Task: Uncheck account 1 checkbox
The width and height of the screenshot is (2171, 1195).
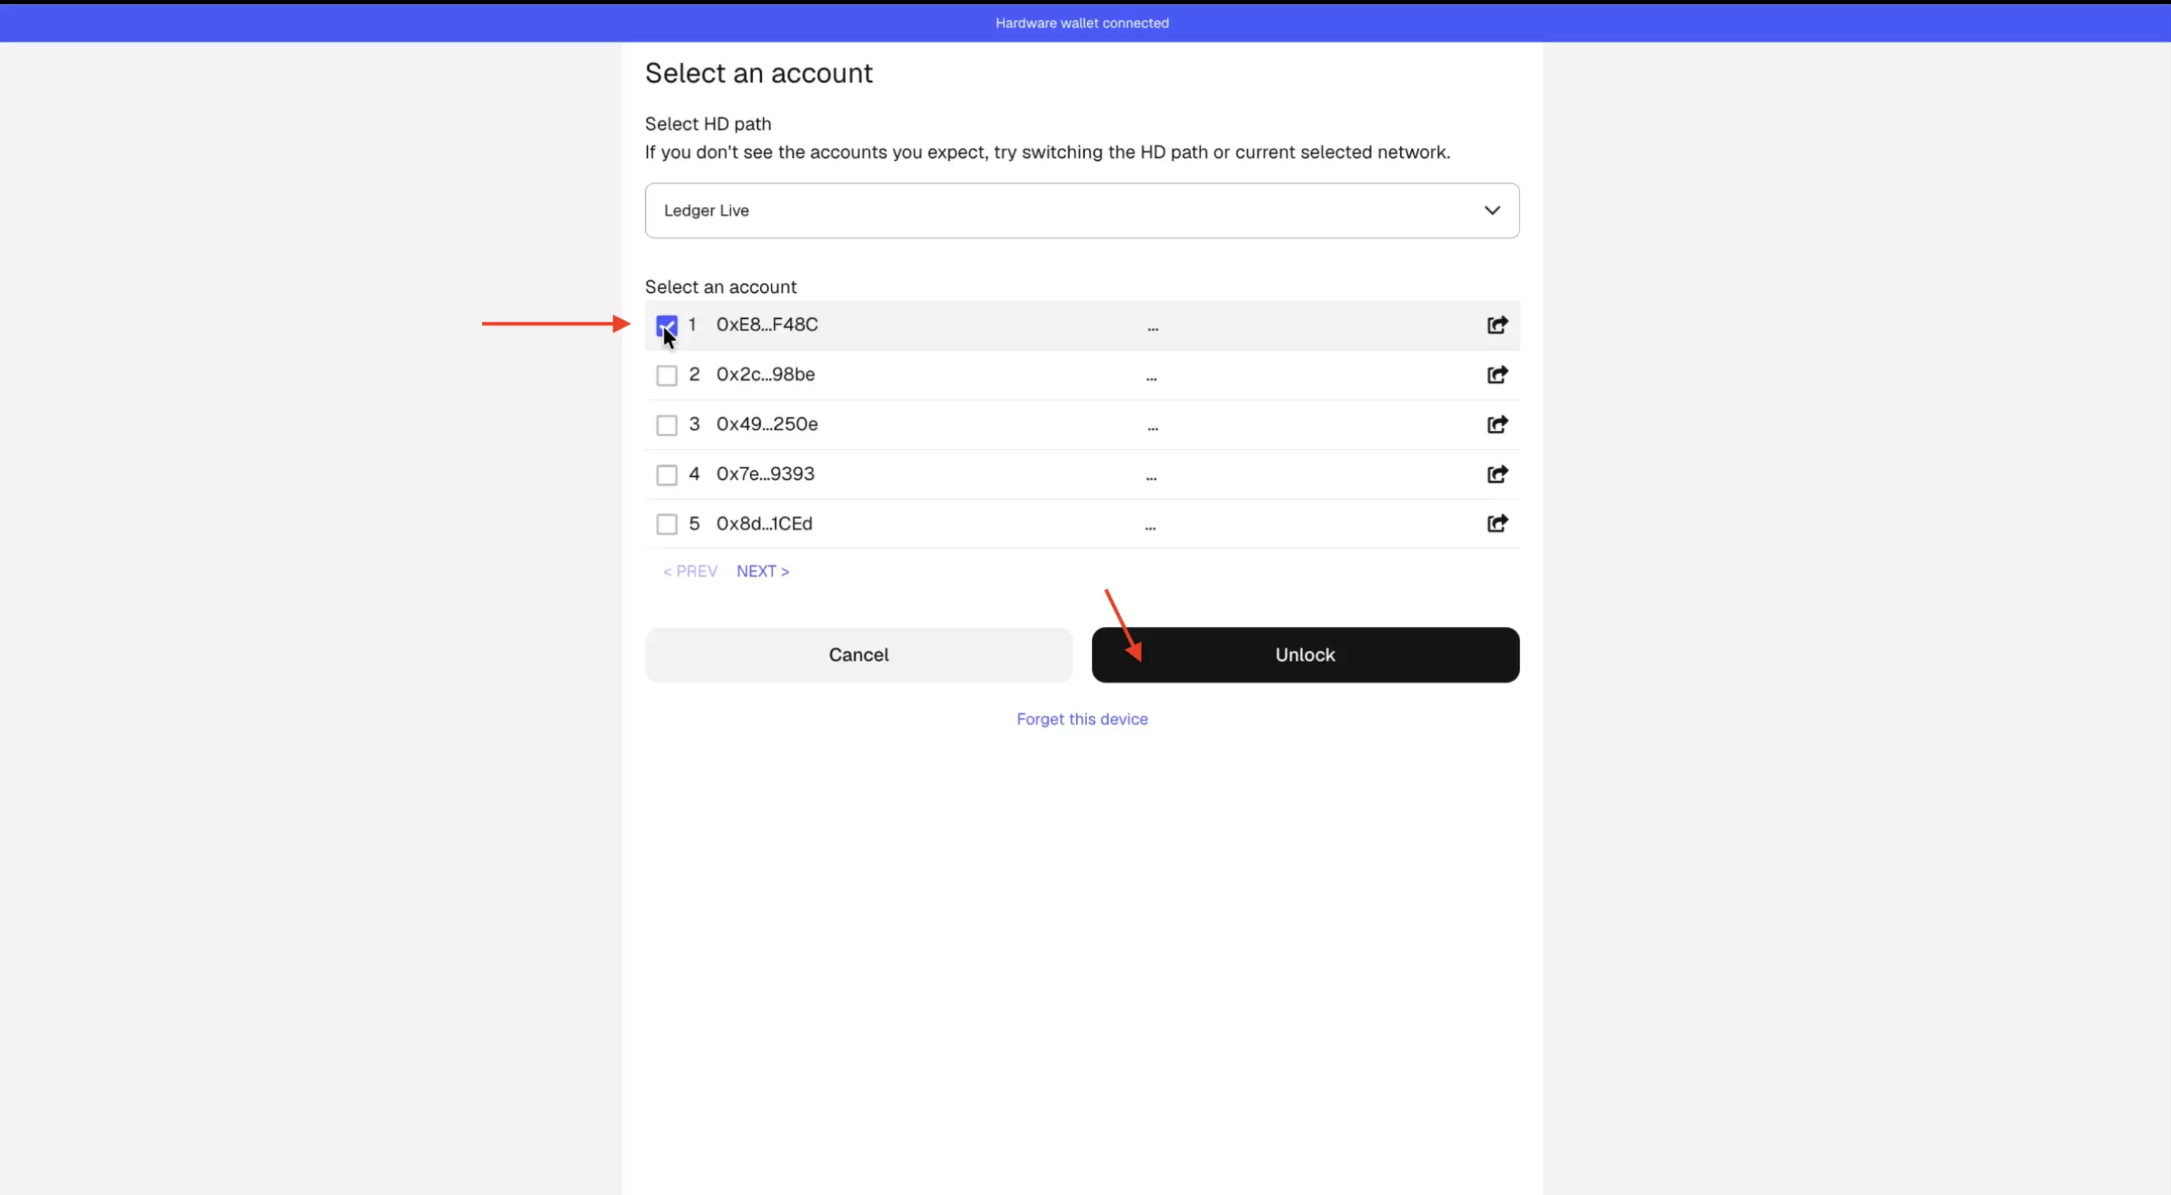Action: tap(667, 325)
